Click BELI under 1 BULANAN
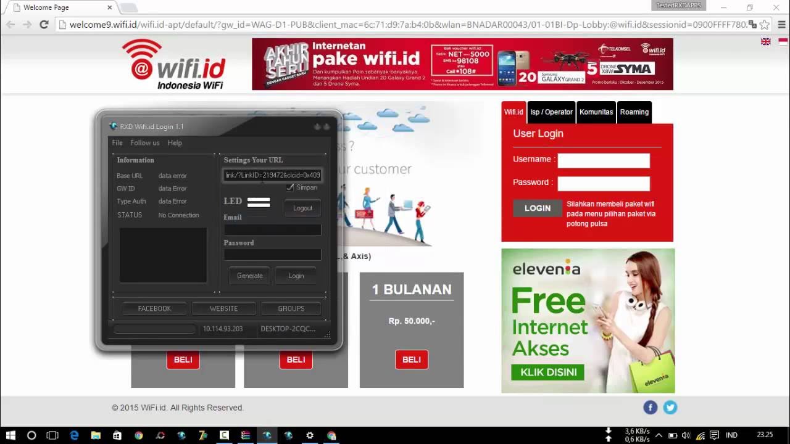790x444 pixels. (x=412, y=360)
